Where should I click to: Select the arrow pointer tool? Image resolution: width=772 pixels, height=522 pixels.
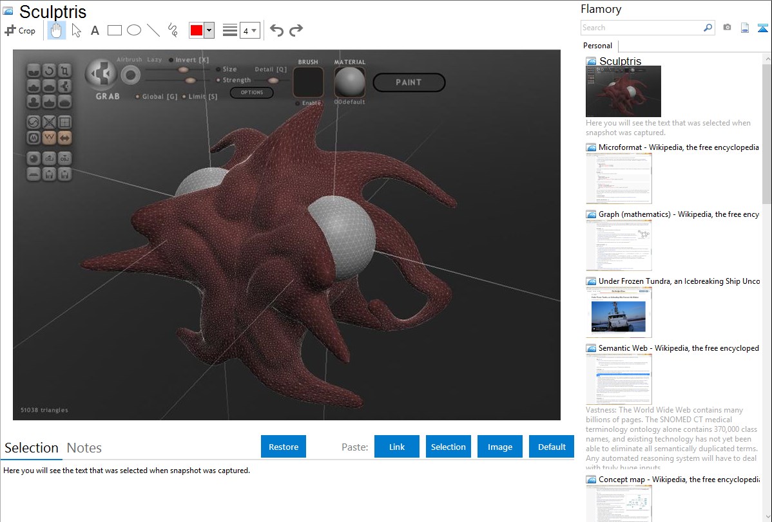click(x=76, y=30)
